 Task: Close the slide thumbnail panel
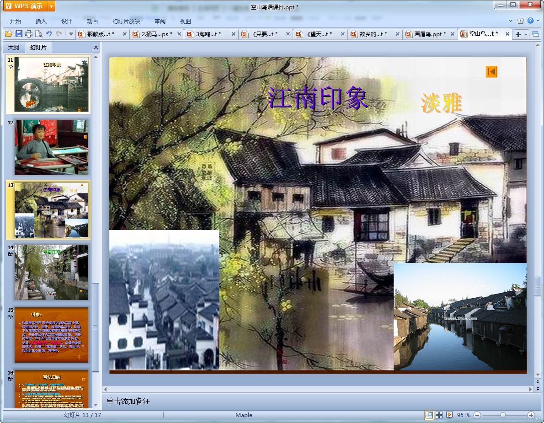(x=96, y=47)
